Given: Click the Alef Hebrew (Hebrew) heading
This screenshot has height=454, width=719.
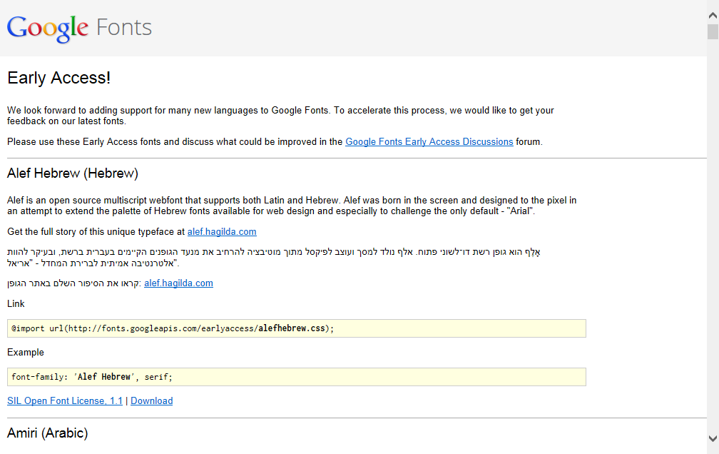Looking at the screenshot, I should [73, 173].
